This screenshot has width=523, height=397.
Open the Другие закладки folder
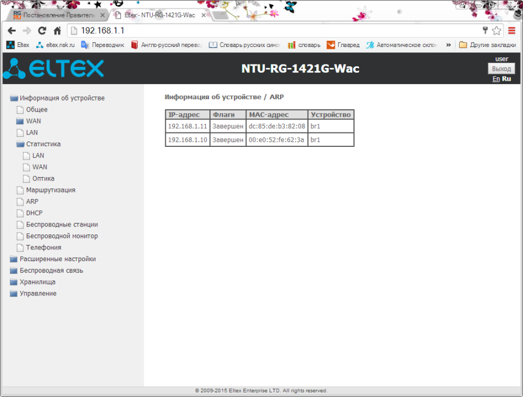(488, 45)
